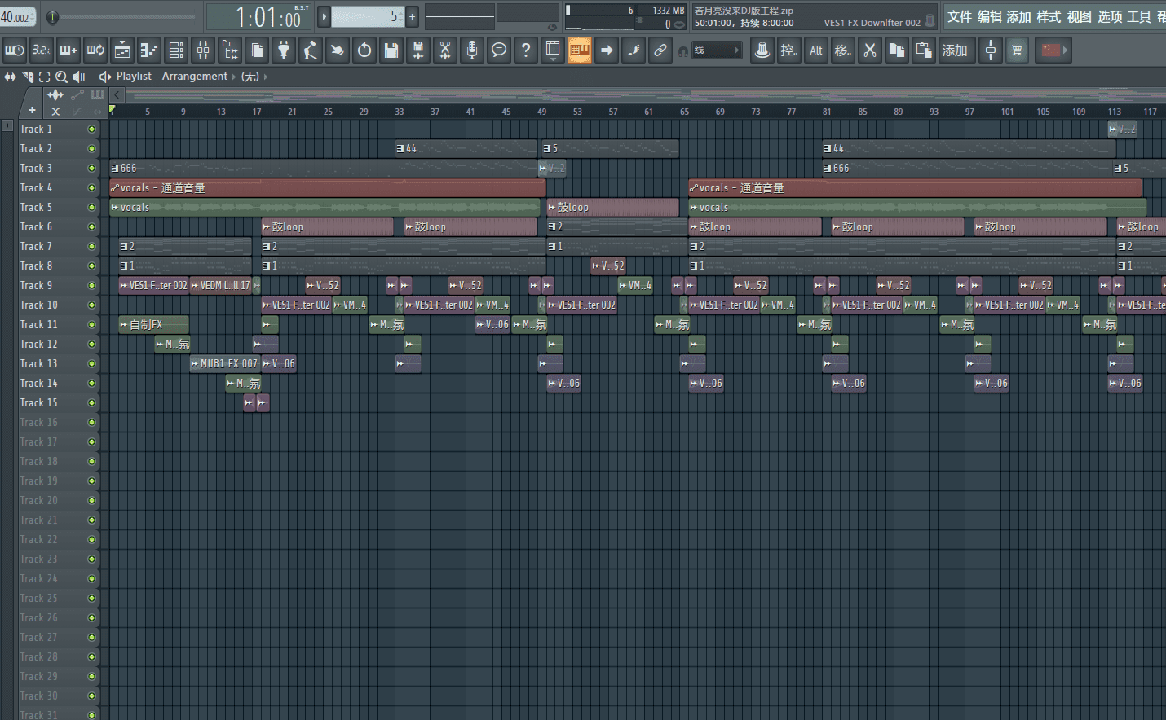This screenshot has width=1166, height=720.
Task: Click the microphone recording icon
Action: (471, 50)
